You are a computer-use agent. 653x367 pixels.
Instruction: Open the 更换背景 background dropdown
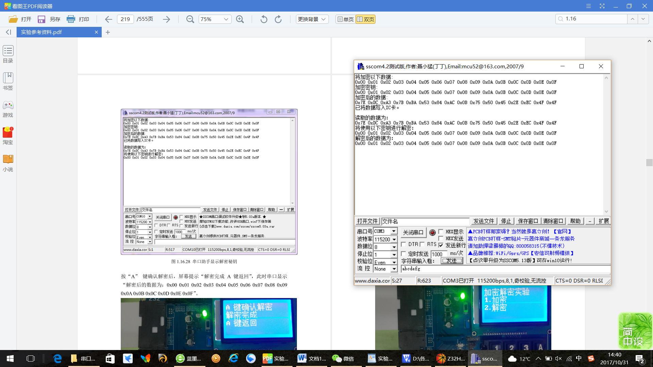(x=312, y=19)
